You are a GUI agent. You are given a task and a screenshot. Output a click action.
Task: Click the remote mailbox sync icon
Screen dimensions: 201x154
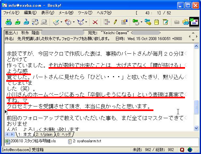coord(35,22)
